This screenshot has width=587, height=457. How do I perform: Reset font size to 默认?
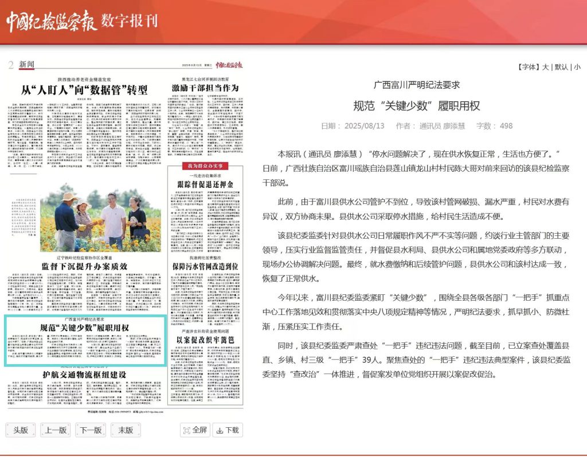[x=562, y=67]
